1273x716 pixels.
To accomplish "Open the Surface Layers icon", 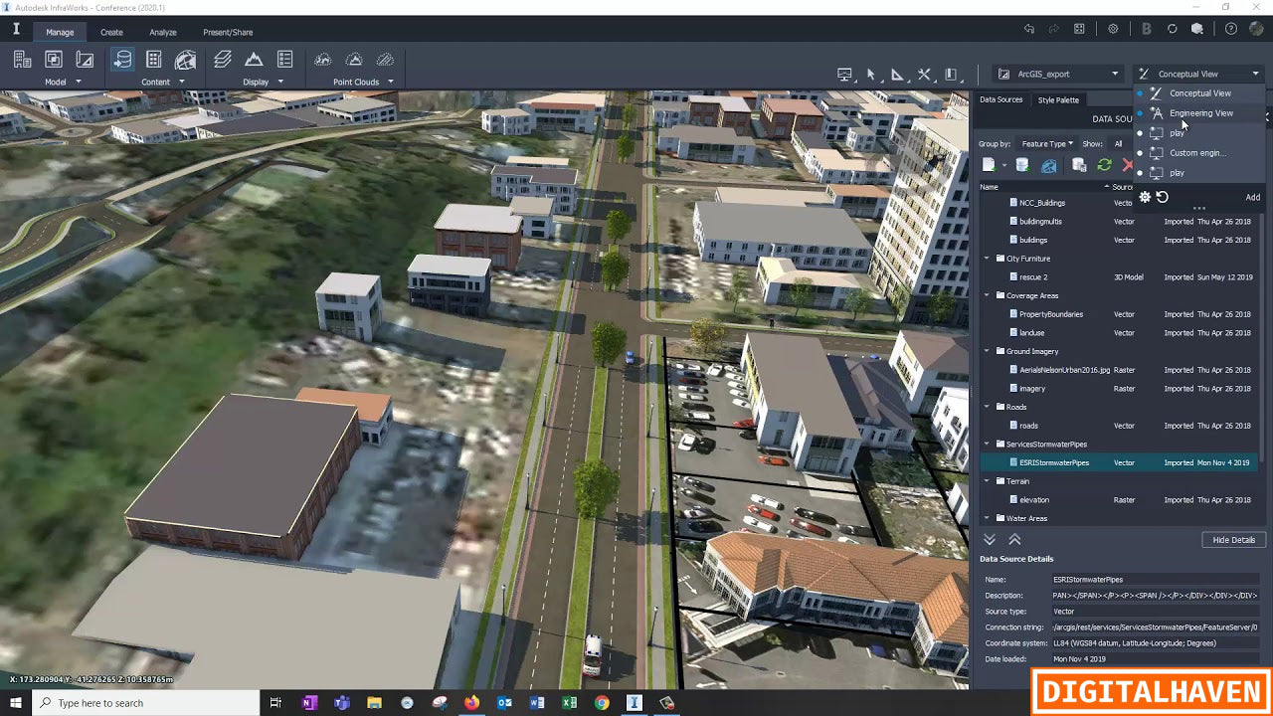I will pos(223,60).
